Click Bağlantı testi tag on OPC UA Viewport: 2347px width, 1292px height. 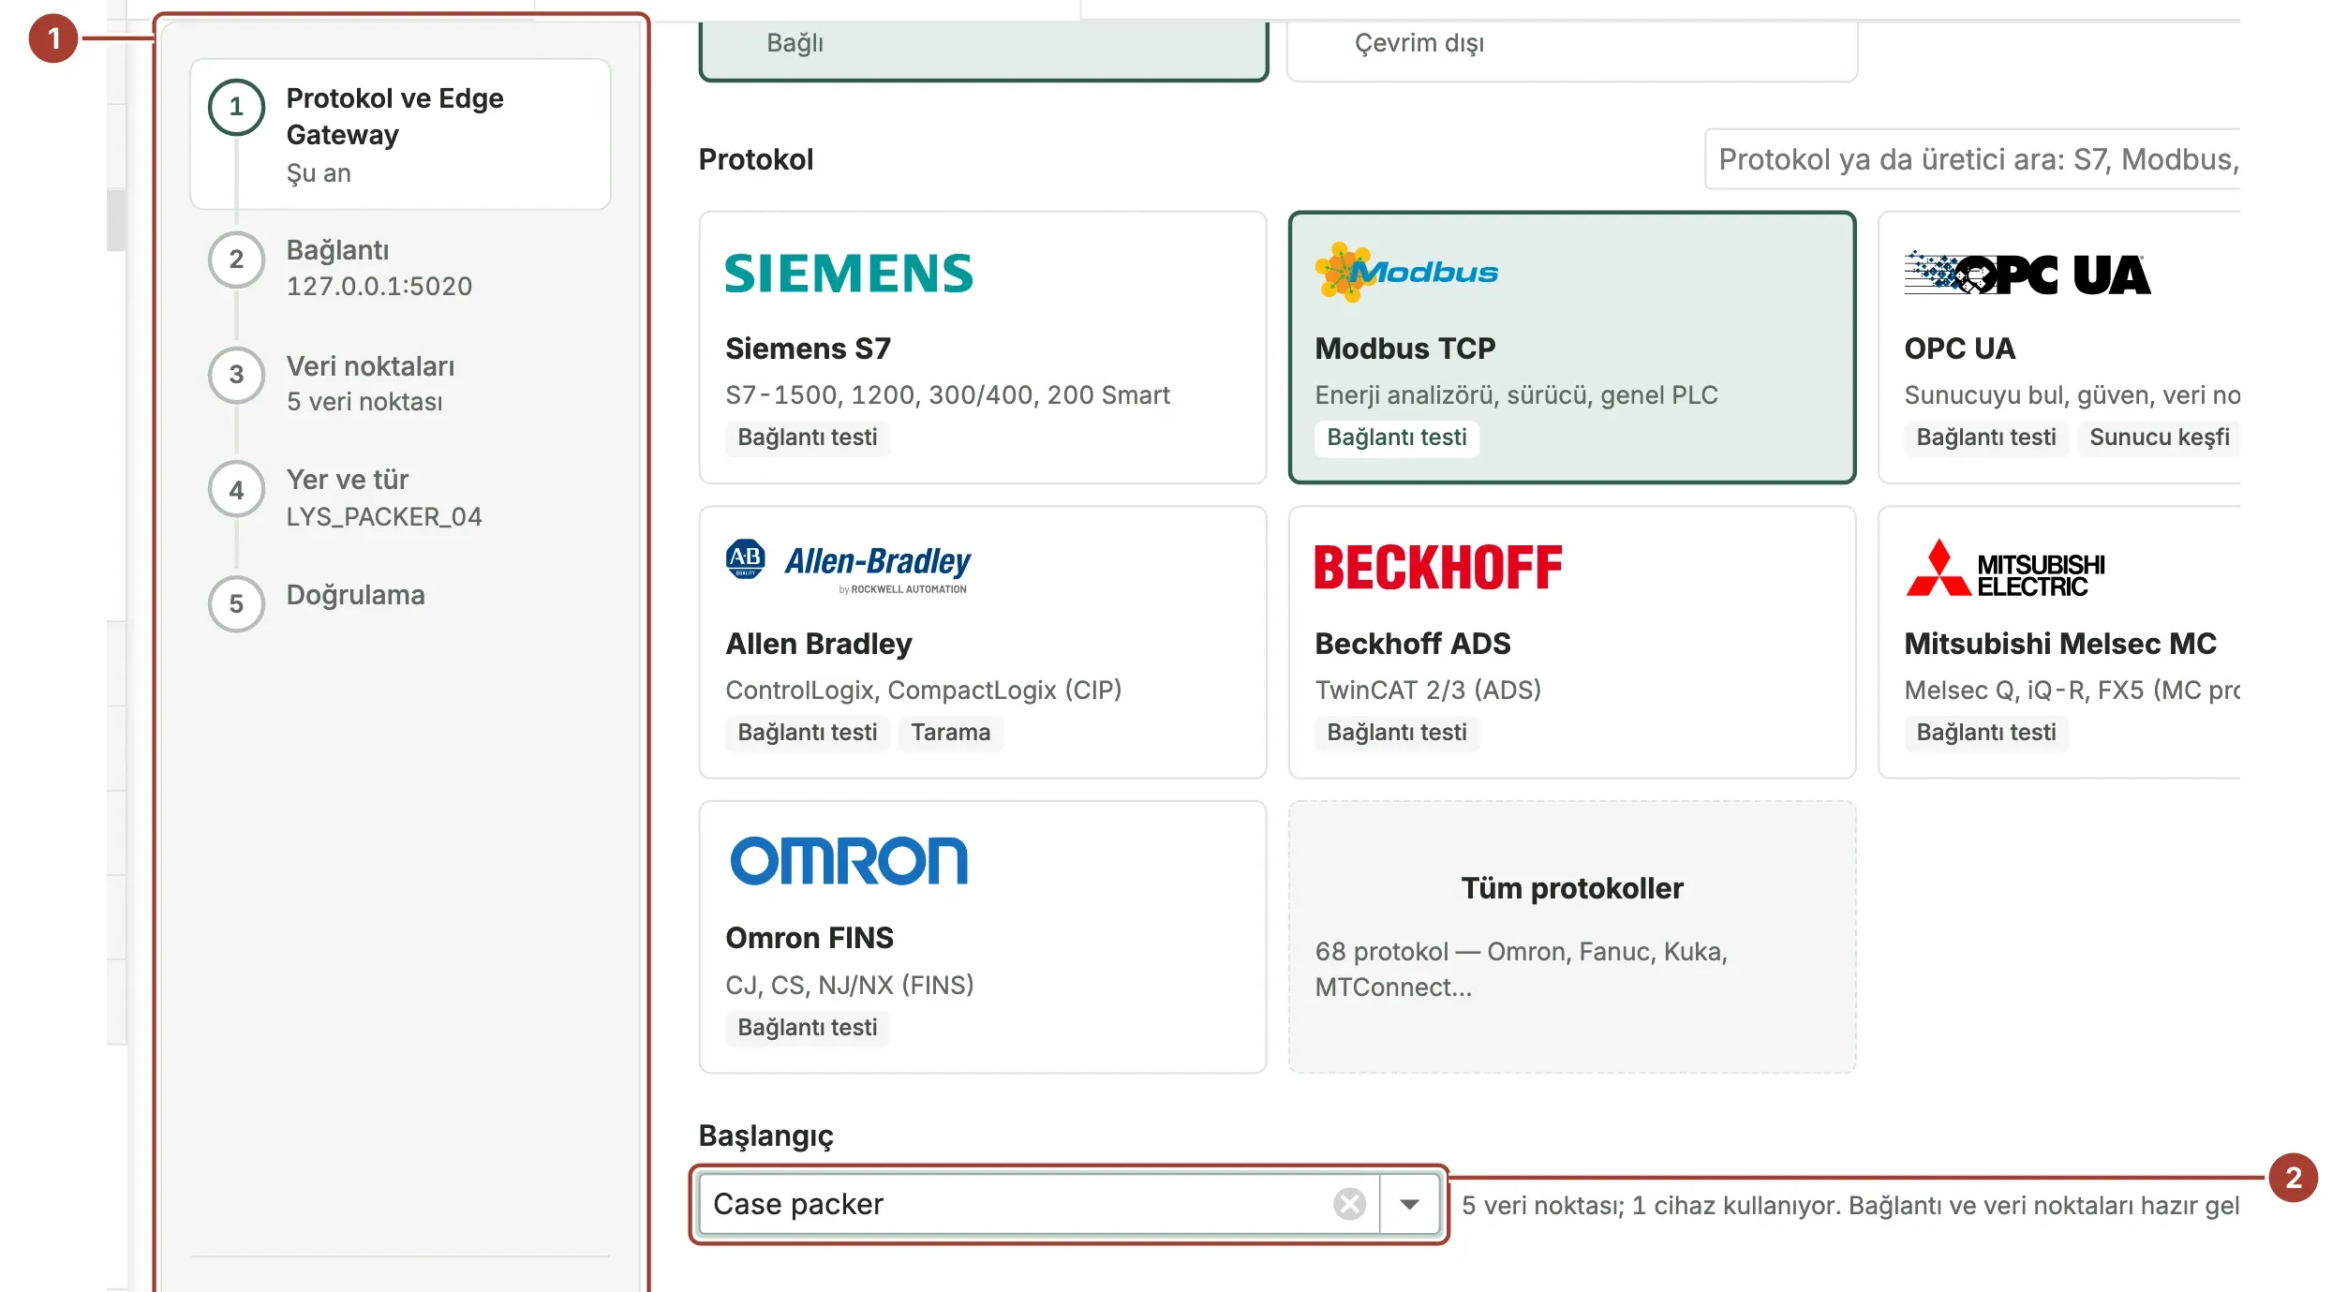(1985, 438)
